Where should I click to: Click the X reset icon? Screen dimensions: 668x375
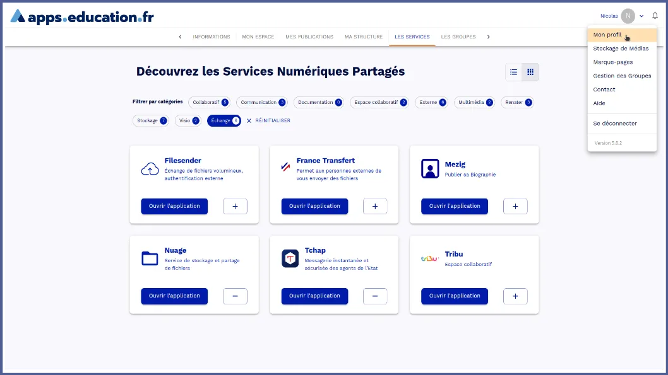[249, 121]
